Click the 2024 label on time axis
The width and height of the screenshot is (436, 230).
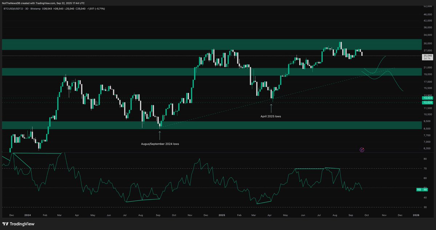(x=28, y=215)
